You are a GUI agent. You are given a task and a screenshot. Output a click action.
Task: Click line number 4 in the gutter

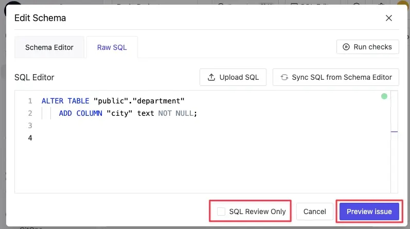[30, 138]
